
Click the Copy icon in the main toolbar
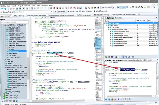[x=35, y=8]
